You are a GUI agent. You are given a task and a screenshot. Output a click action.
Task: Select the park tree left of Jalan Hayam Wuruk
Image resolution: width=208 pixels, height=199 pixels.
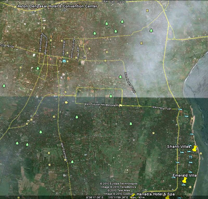click(120, 77)
